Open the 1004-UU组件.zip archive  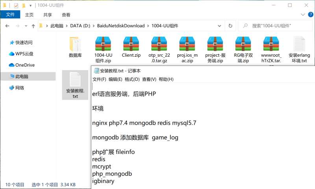pyautogui.click(x=103, y=50)
